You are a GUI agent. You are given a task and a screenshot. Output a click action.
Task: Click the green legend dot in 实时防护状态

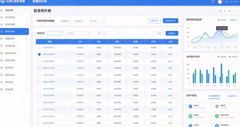(230, 57)
